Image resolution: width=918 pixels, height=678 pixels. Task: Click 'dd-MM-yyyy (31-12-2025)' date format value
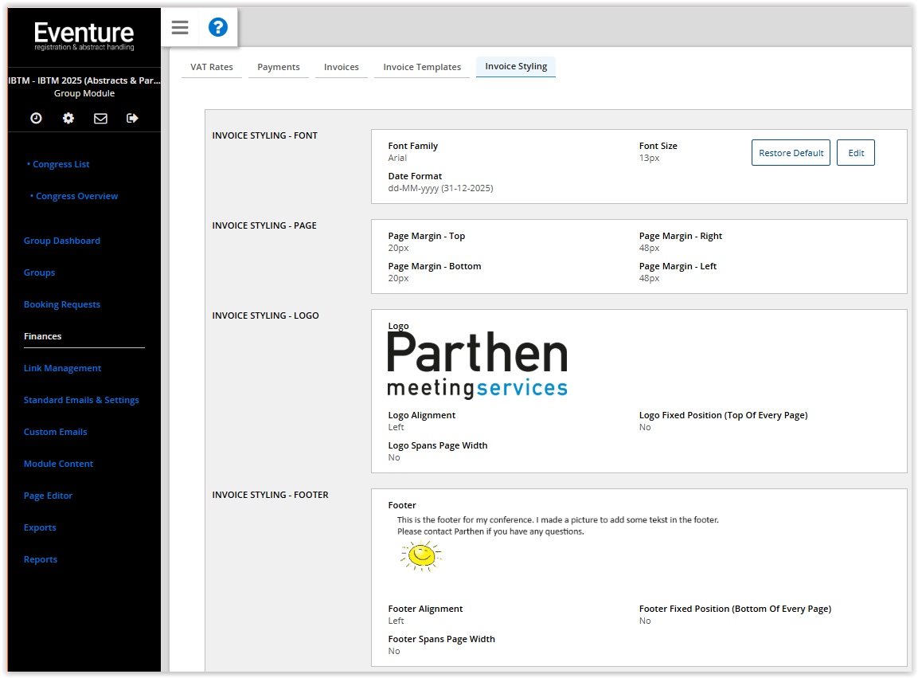[440, 188]
